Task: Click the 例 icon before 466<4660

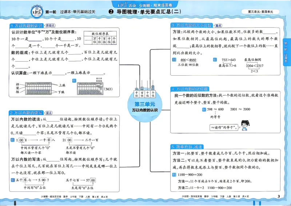Action: pyautogui.click(x=174, y=60)
